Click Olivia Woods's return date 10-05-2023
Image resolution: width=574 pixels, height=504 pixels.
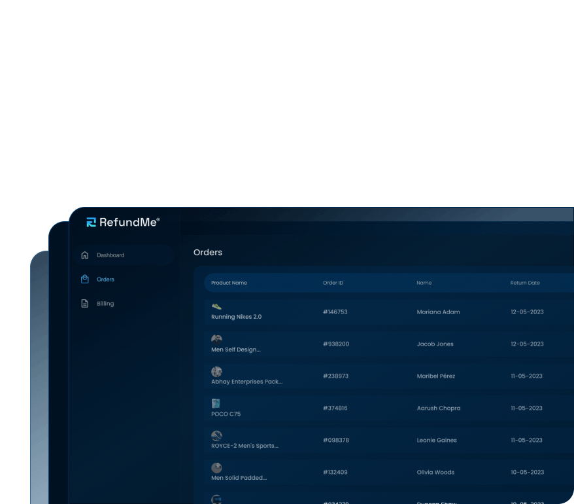527,472
